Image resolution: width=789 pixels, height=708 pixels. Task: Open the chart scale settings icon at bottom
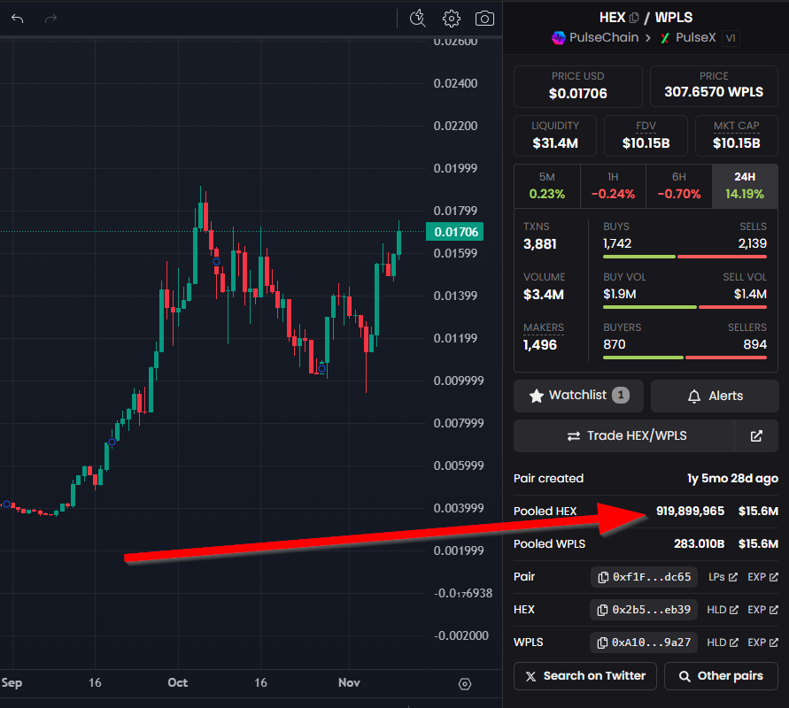[x=464, y=684]
